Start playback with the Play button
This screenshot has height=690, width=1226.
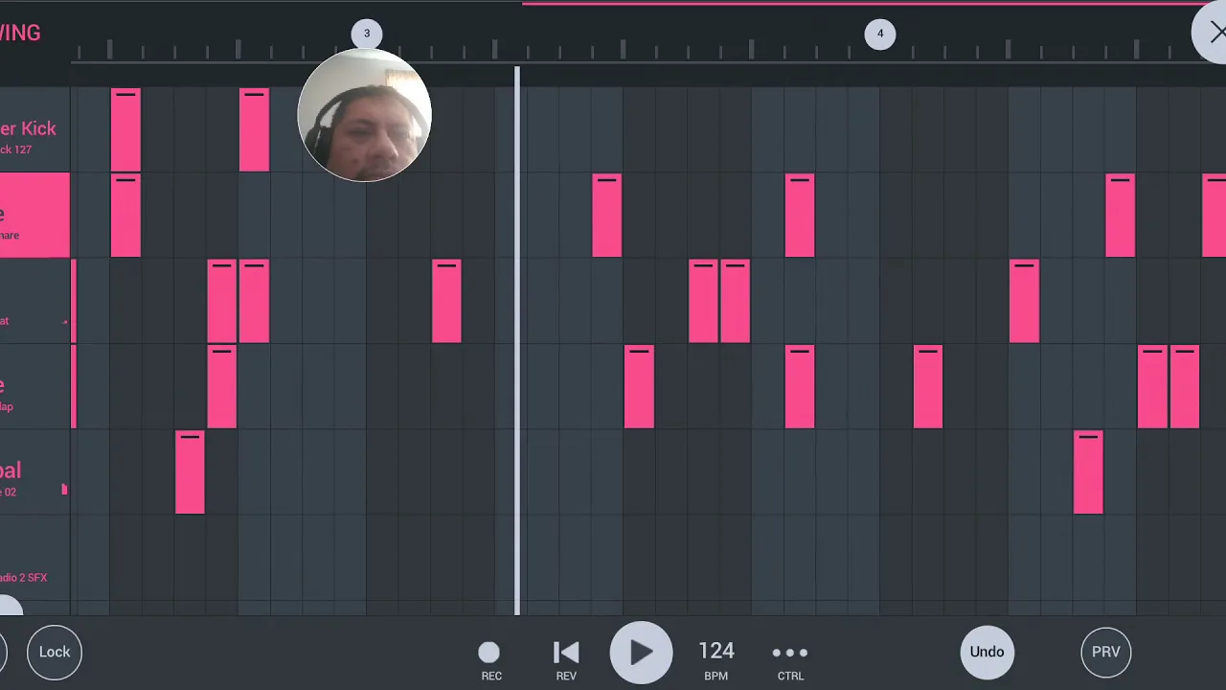pos(641,653)
